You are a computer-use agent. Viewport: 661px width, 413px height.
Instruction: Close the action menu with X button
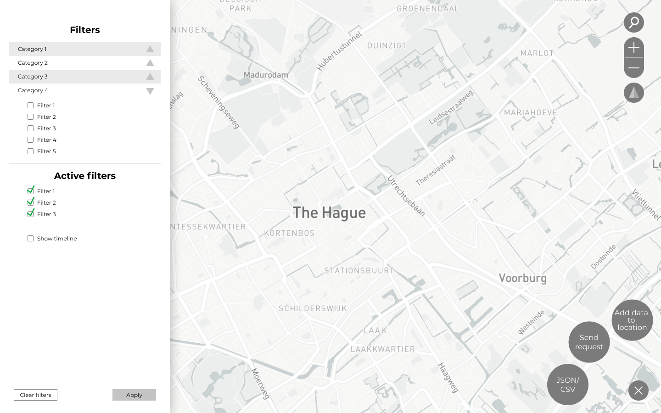638,391
